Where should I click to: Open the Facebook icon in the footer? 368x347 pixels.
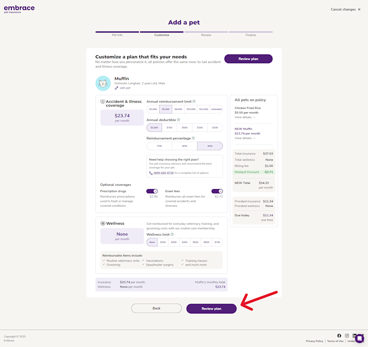(339, 336)
